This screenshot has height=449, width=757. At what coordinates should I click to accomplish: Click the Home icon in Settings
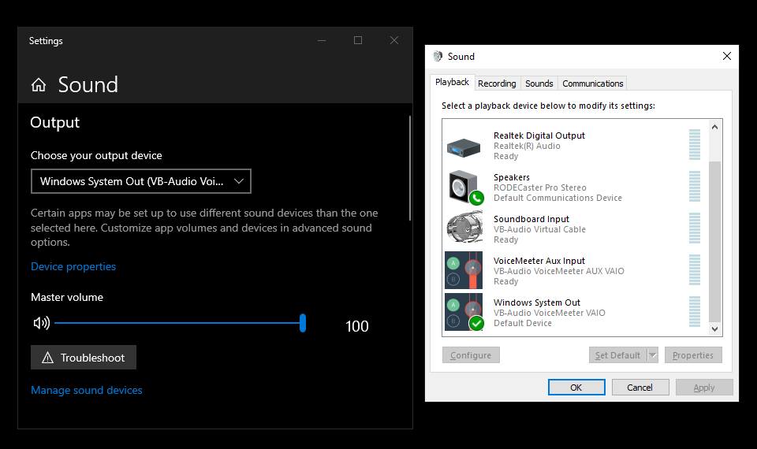pos(39,85)
